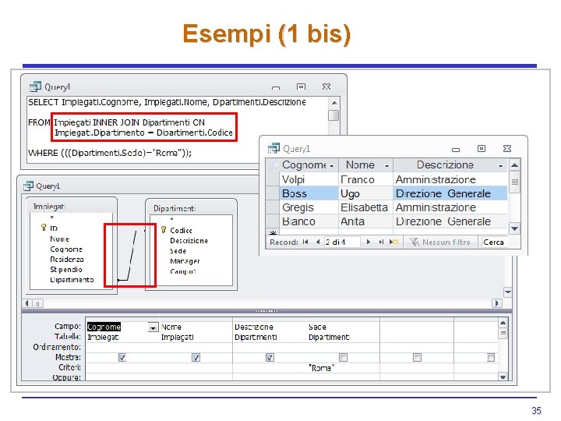Select the Manager field in Dipartimenti

coord(185,261)
